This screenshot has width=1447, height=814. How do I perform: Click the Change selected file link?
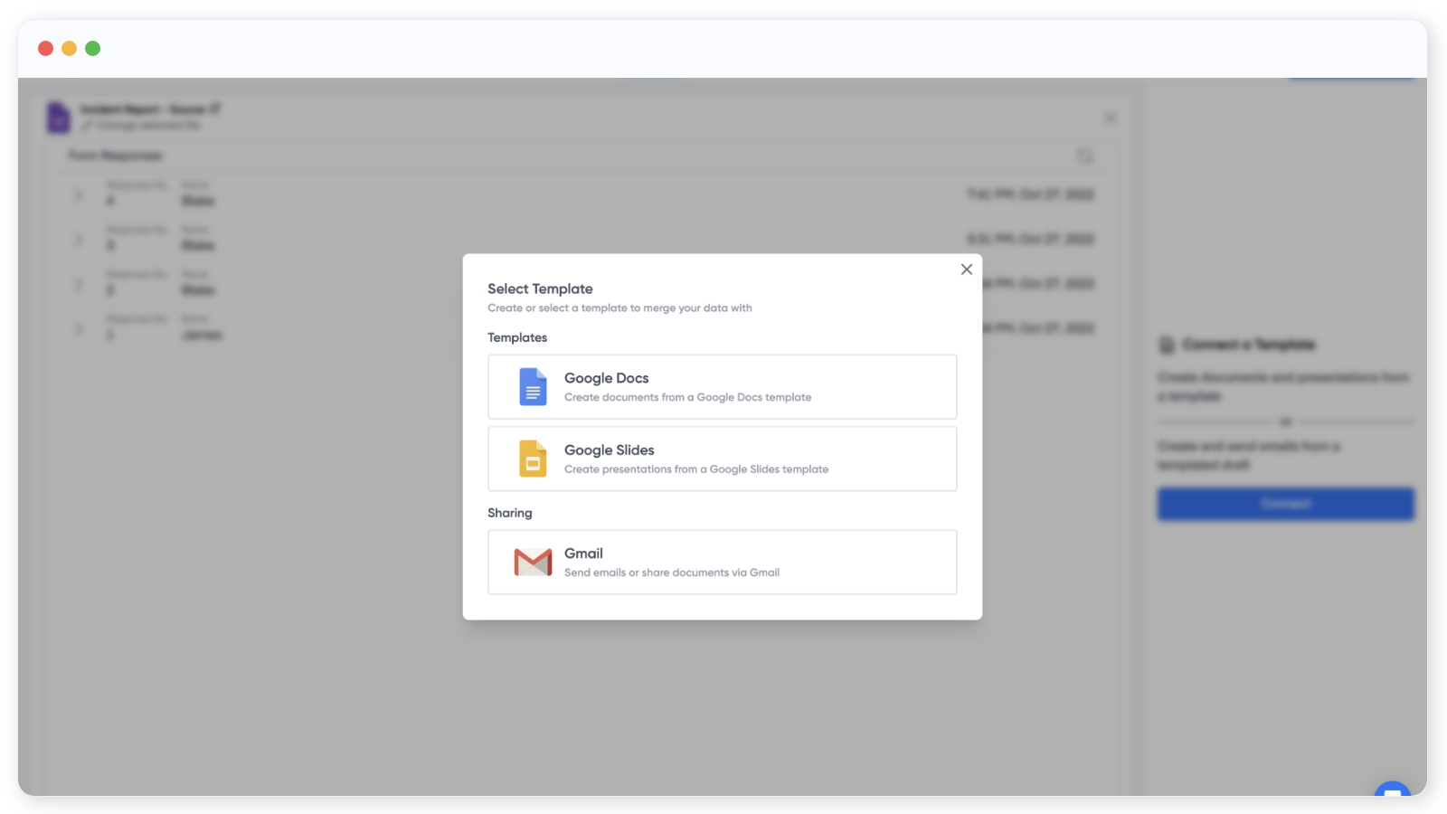coord(147,126)
